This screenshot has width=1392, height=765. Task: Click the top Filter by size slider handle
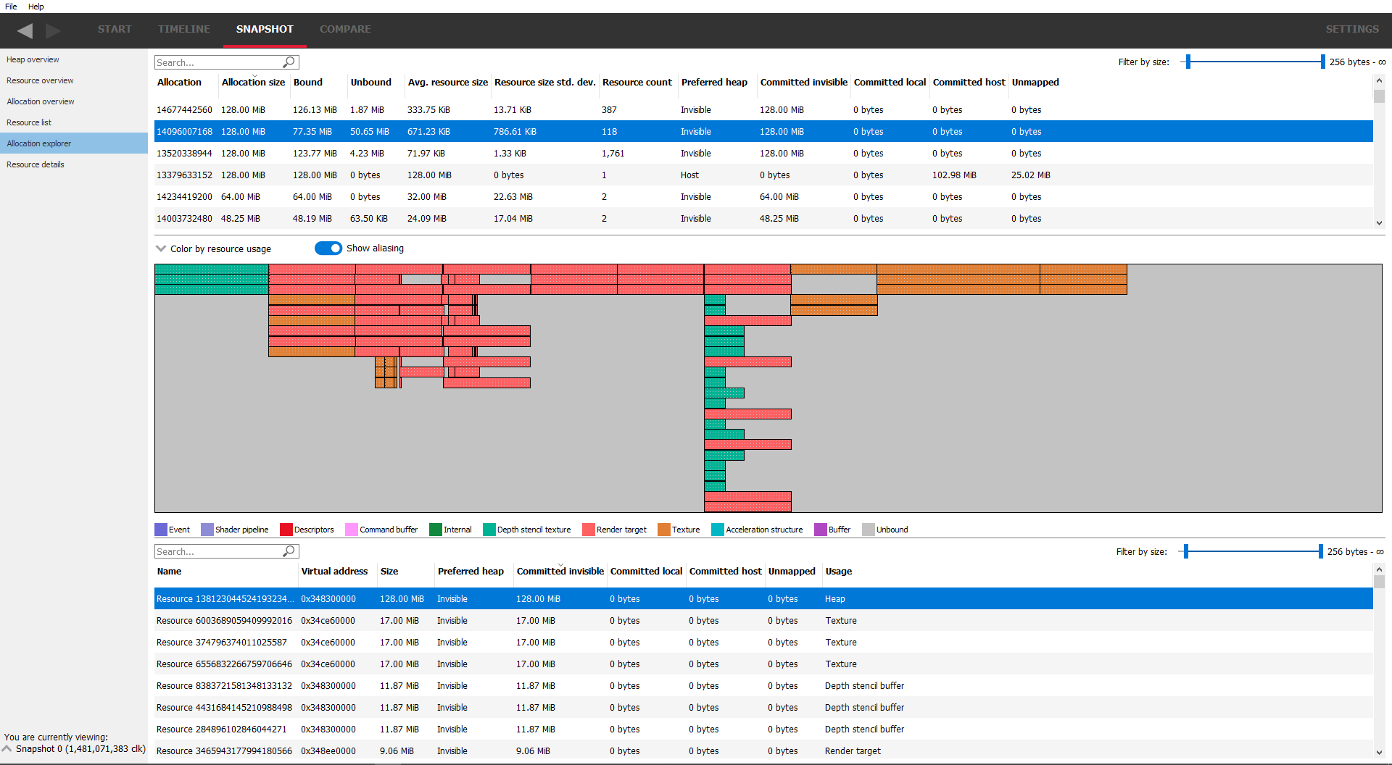click(1188, 62)
